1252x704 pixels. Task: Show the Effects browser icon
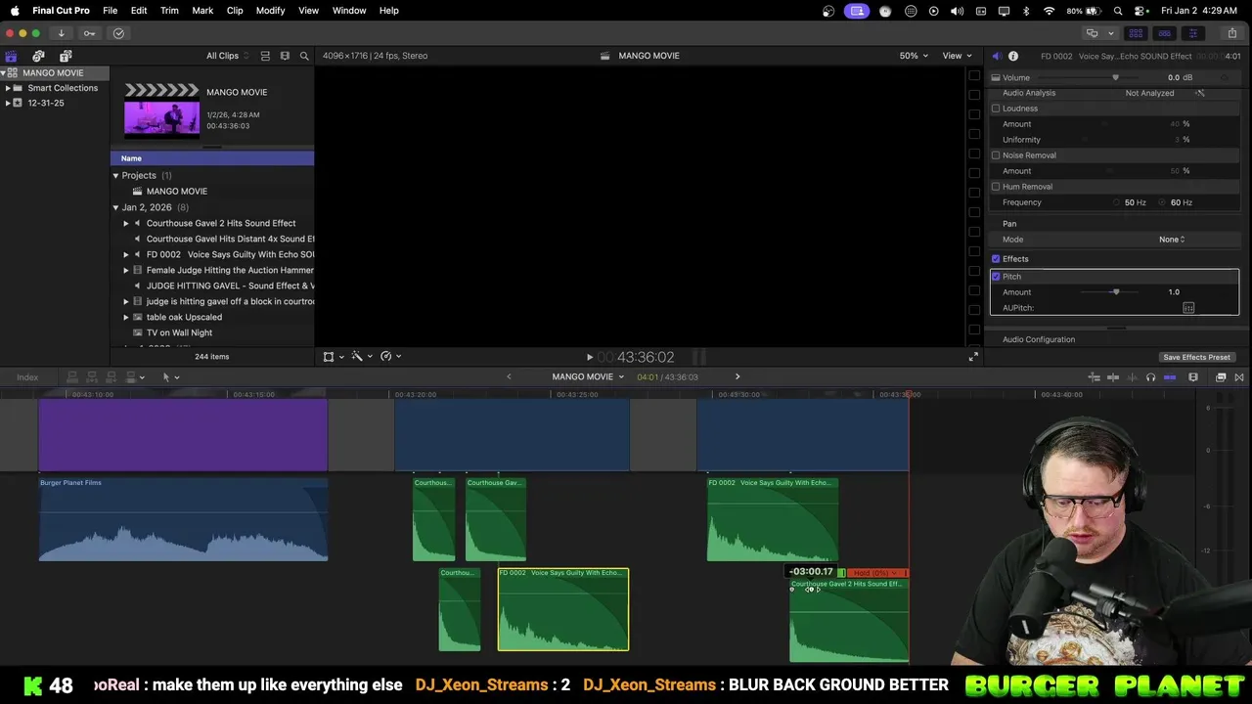pos(1221,377)
